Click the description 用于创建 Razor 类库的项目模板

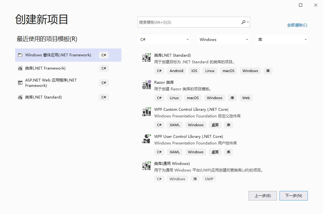[183, 89]
